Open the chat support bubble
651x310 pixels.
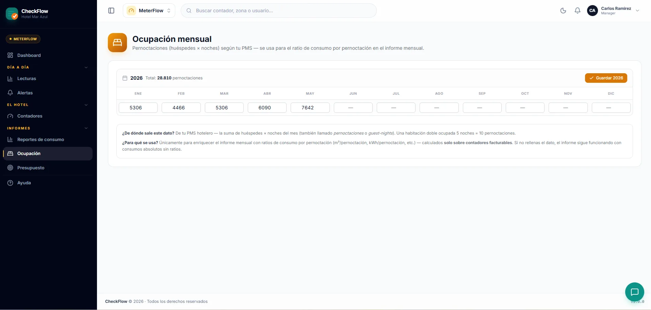(x=635, y=292)
